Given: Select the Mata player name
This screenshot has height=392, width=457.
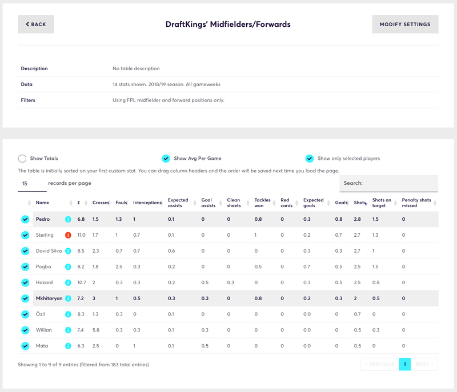Looking at the screenshot, I should 42,346.
